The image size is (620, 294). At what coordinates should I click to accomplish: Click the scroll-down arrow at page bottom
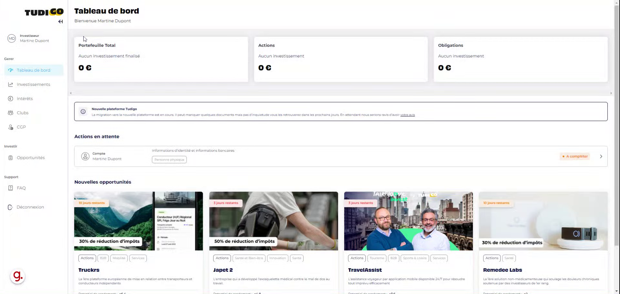(617, 291)
